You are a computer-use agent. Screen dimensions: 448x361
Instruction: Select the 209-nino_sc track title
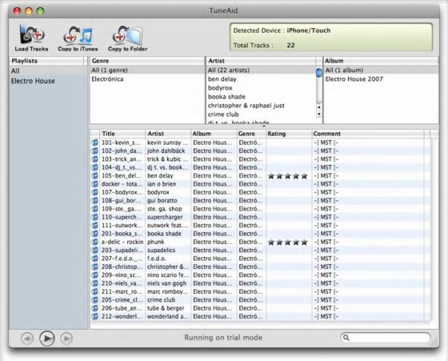121,275
